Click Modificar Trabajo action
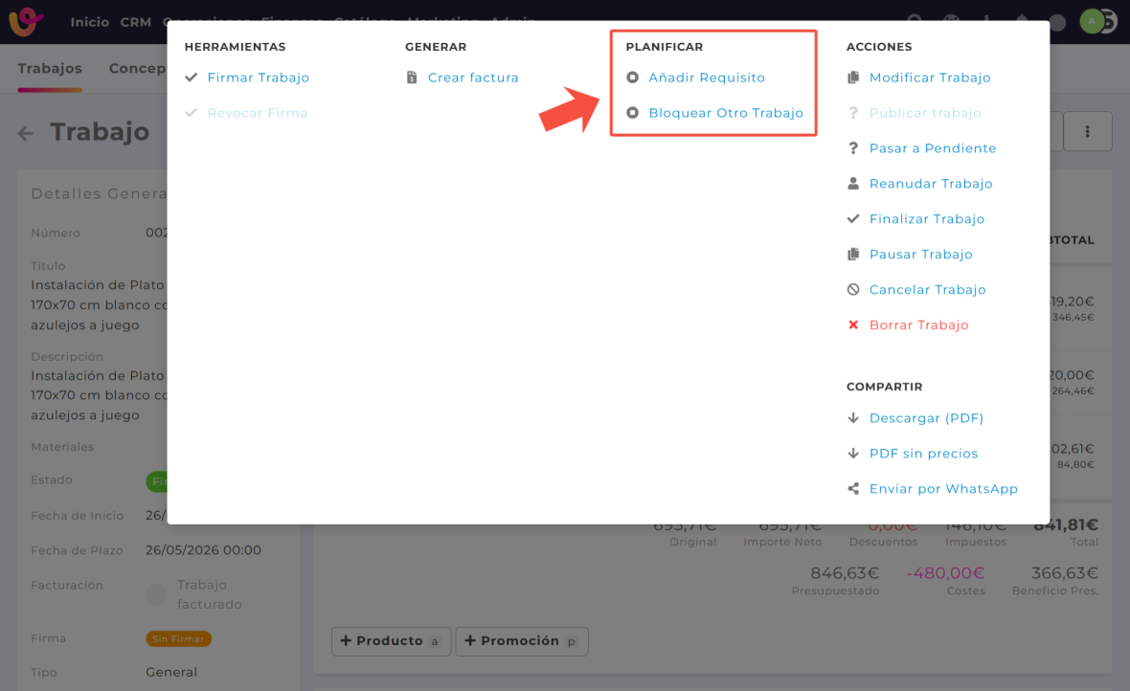The width and height of the screenshot is (1130, 691). tap(929, 78)
